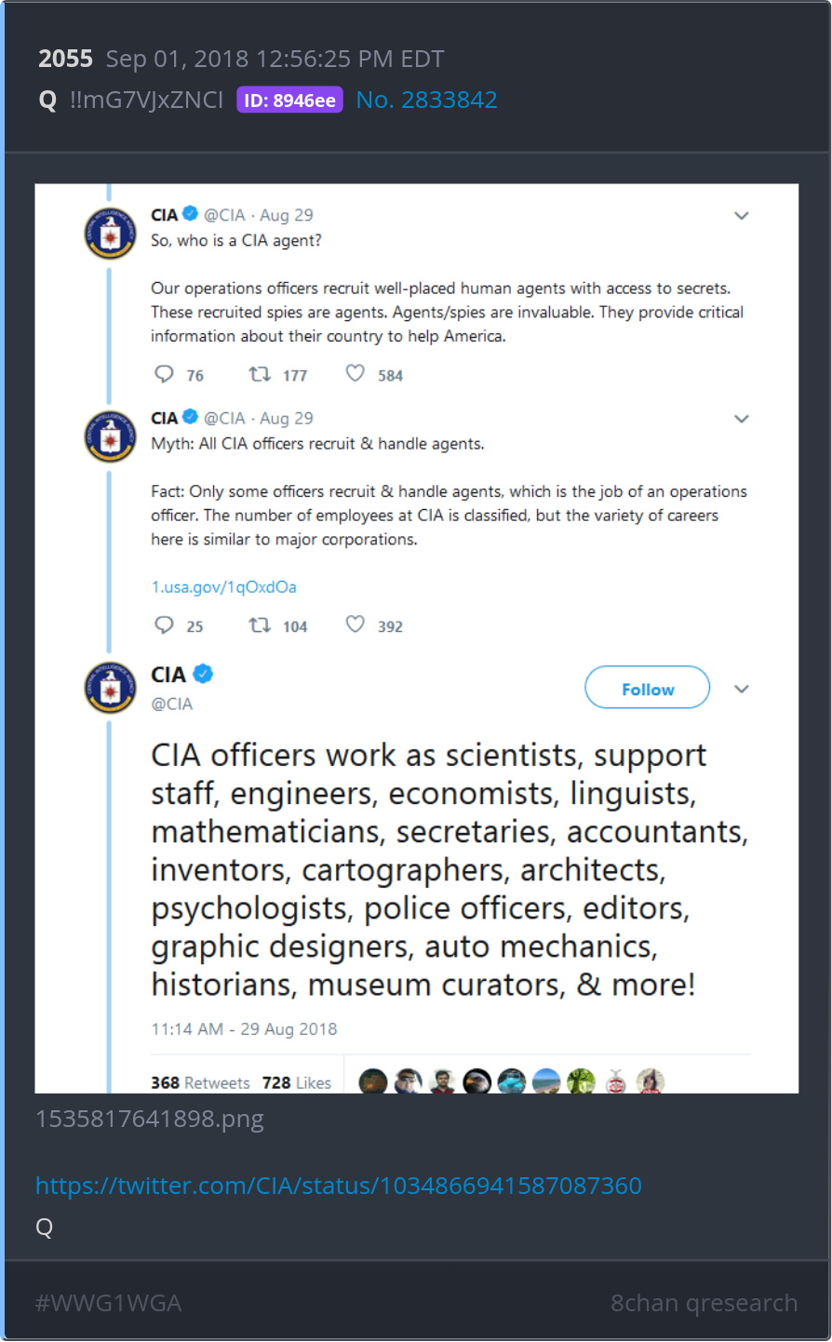The height and width of the screenshot is (1342, 832).
Task: Click verified badge beside large CIA name
Action: click(x=203, y=674)
